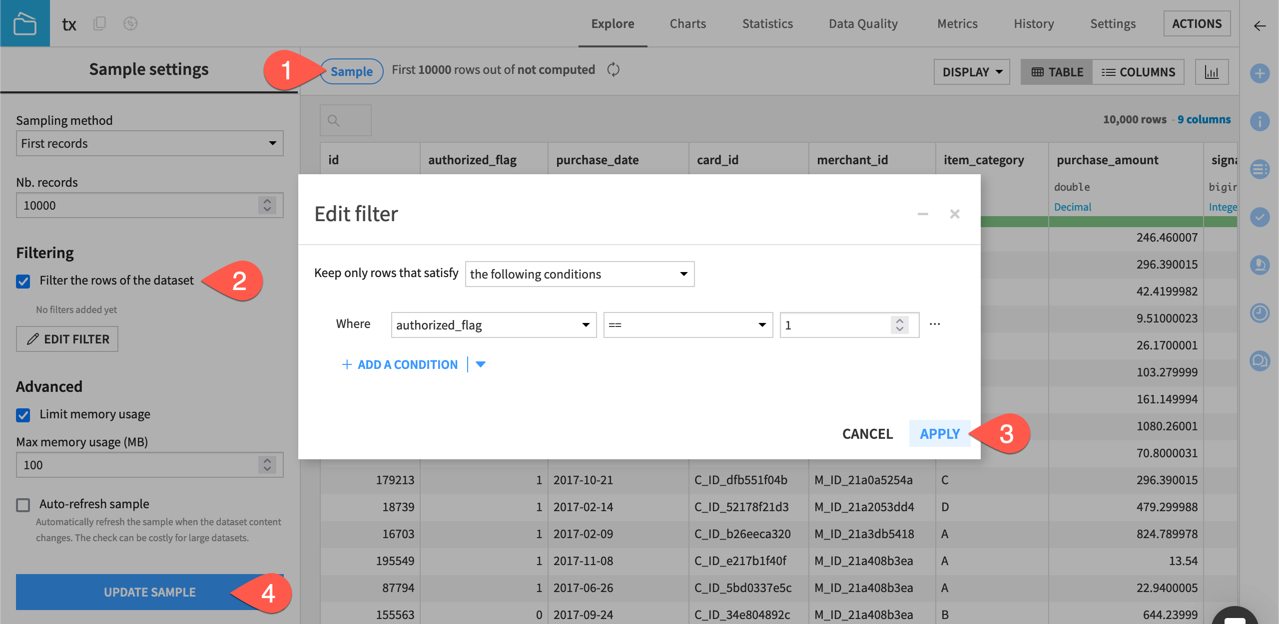Switch to the Charts tab

[x=687, y=23]
